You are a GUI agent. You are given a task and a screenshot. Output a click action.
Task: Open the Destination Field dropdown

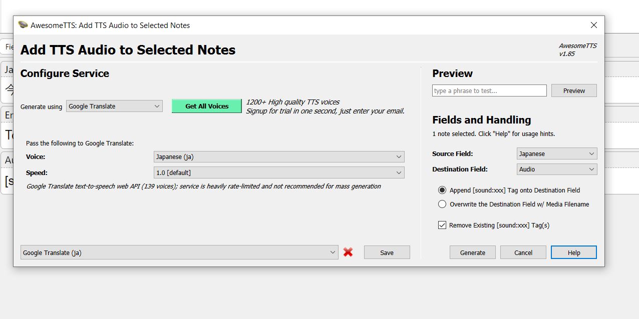(x=557, y=169)
